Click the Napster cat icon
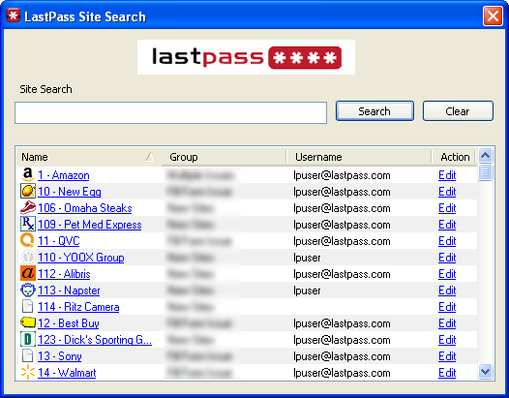509x398 pixels. coord(28,290)
